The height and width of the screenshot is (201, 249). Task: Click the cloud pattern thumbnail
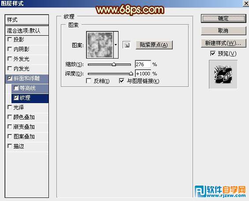click(x=100, y=45)
